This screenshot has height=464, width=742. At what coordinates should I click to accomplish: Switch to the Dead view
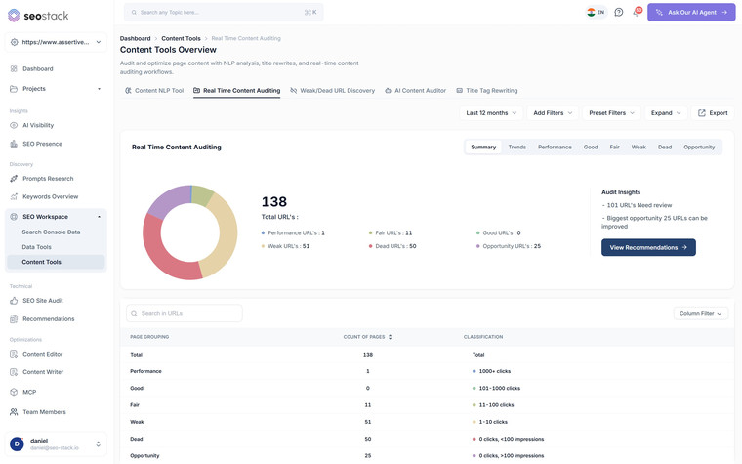665,148
